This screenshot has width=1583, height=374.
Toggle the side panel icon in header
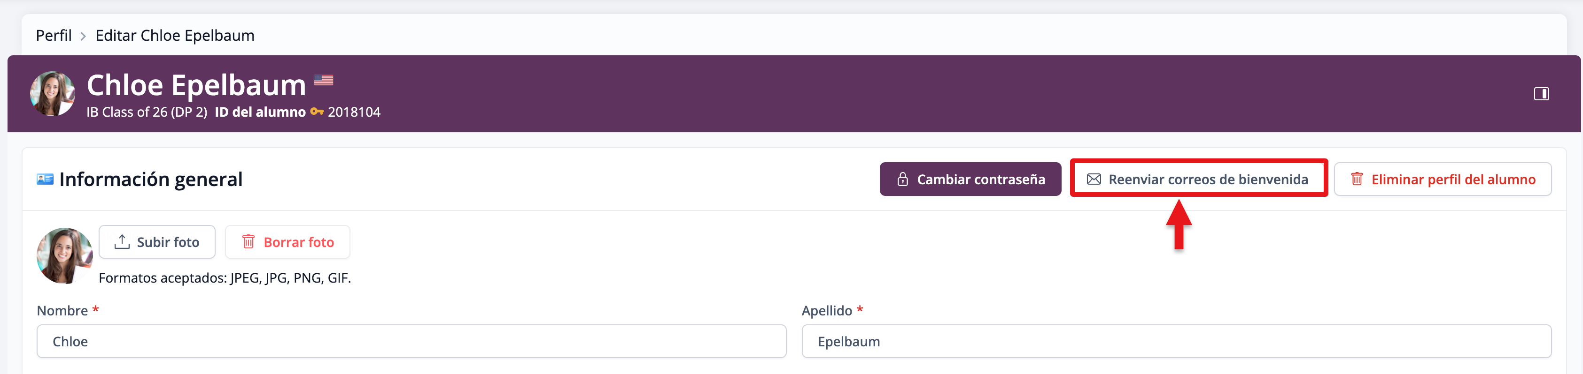[x=1541, y=94]
